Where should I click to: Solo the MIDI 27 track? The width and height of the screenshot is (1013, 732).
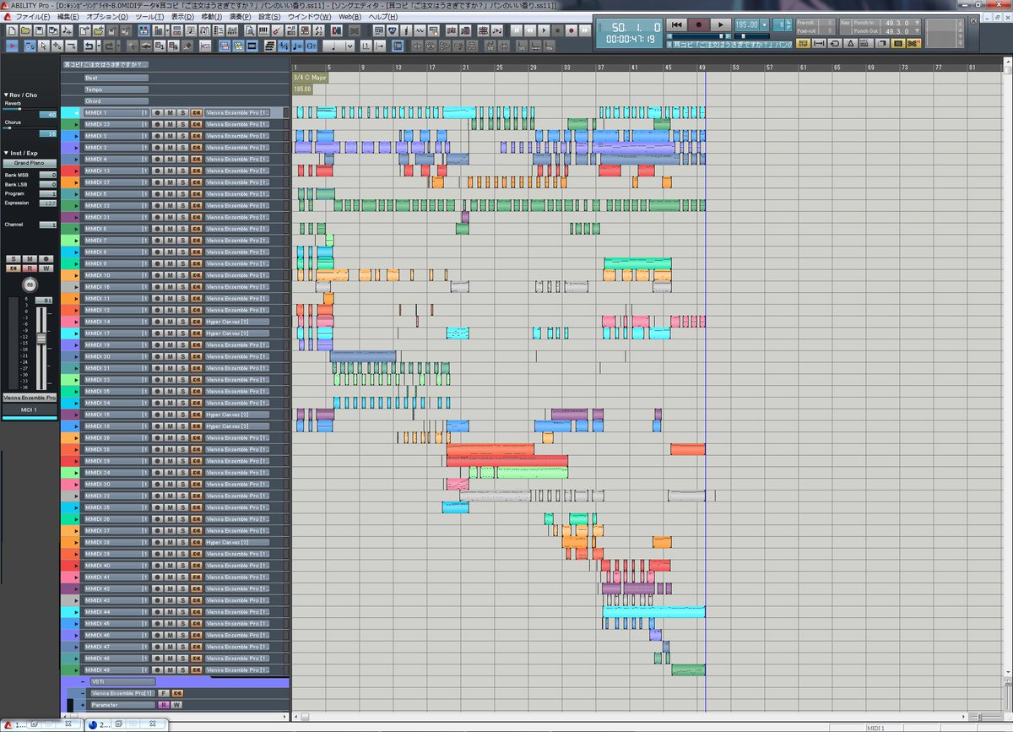(182, 182)
